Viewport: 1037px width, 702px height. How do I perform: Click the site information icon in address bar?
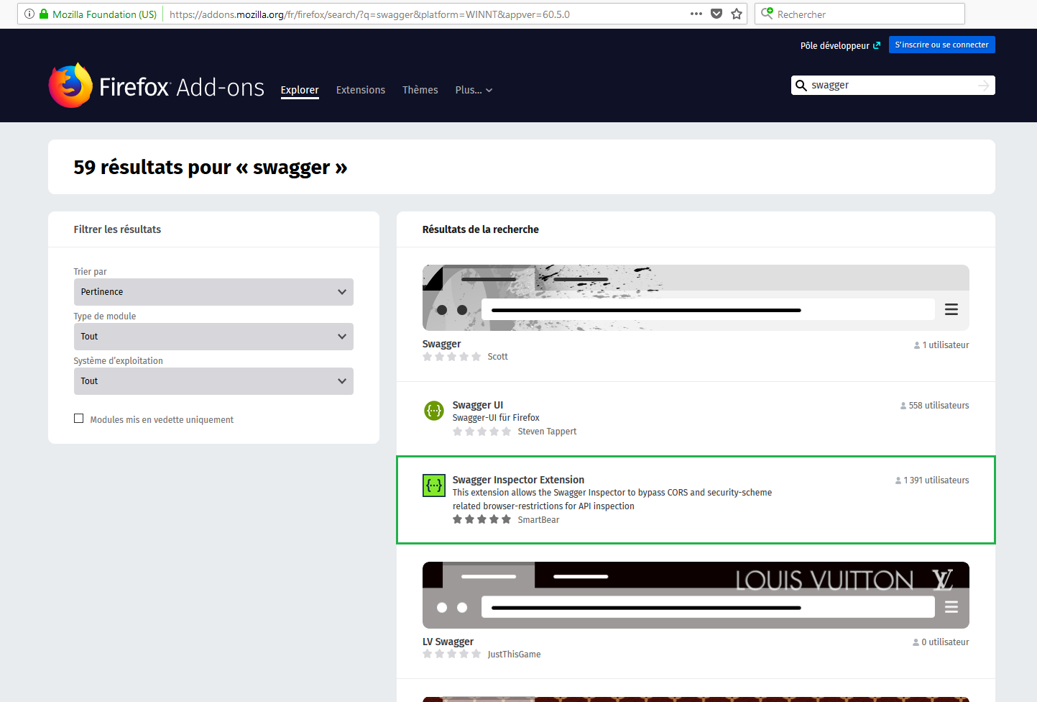[x=29, y=14]
